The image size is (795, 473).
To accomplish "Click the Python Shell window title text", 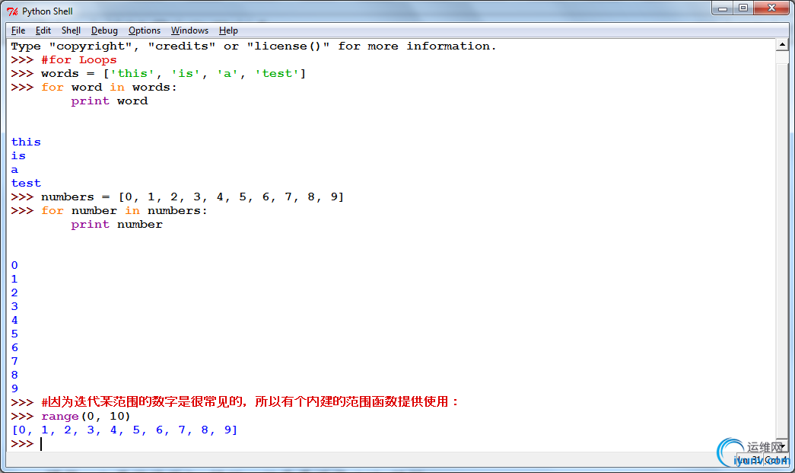I will (x=47, y=11).
